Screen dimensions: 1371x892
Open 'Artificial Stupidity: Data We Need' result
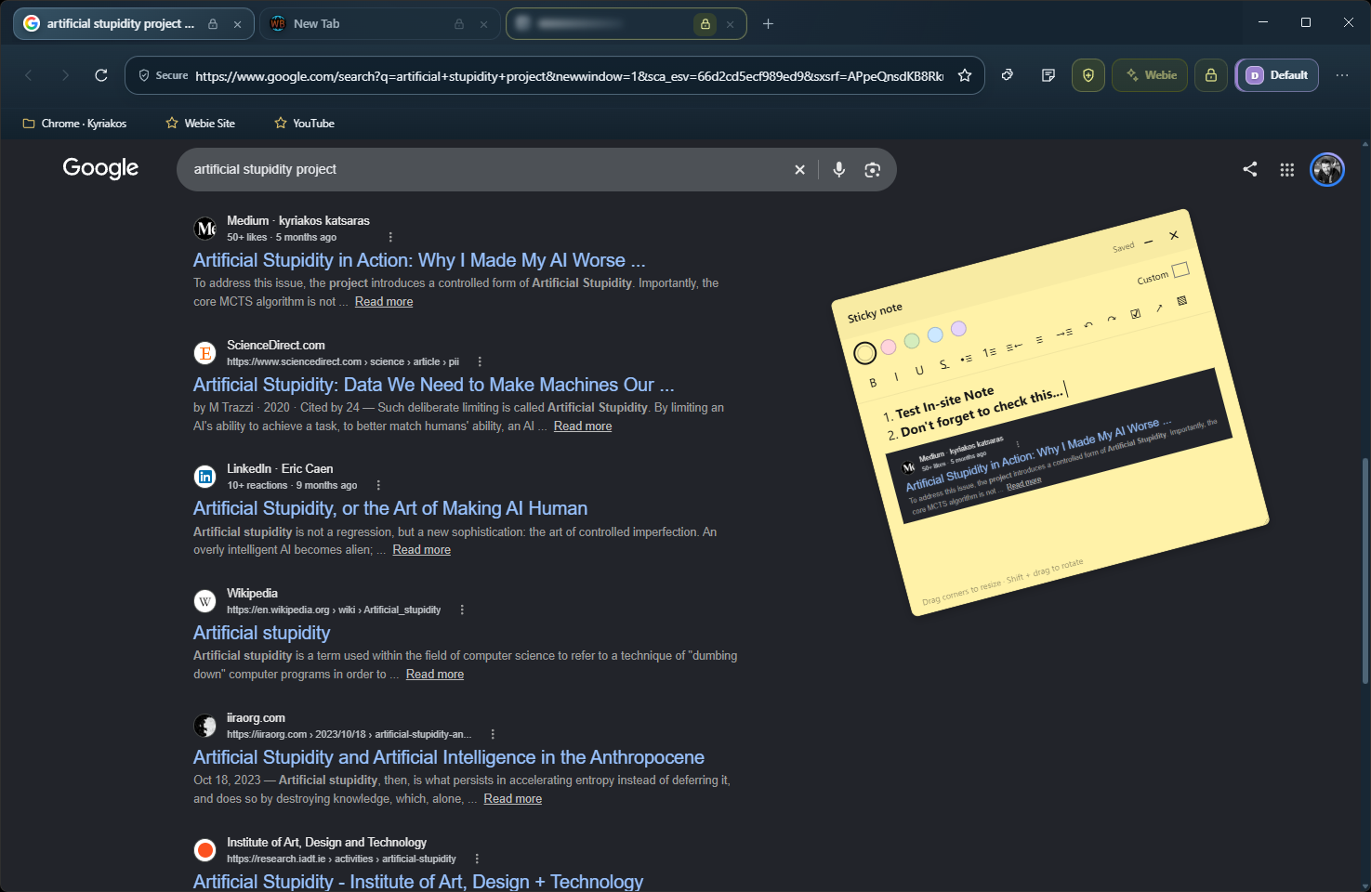pyautogui.click(x=434, y=385)
